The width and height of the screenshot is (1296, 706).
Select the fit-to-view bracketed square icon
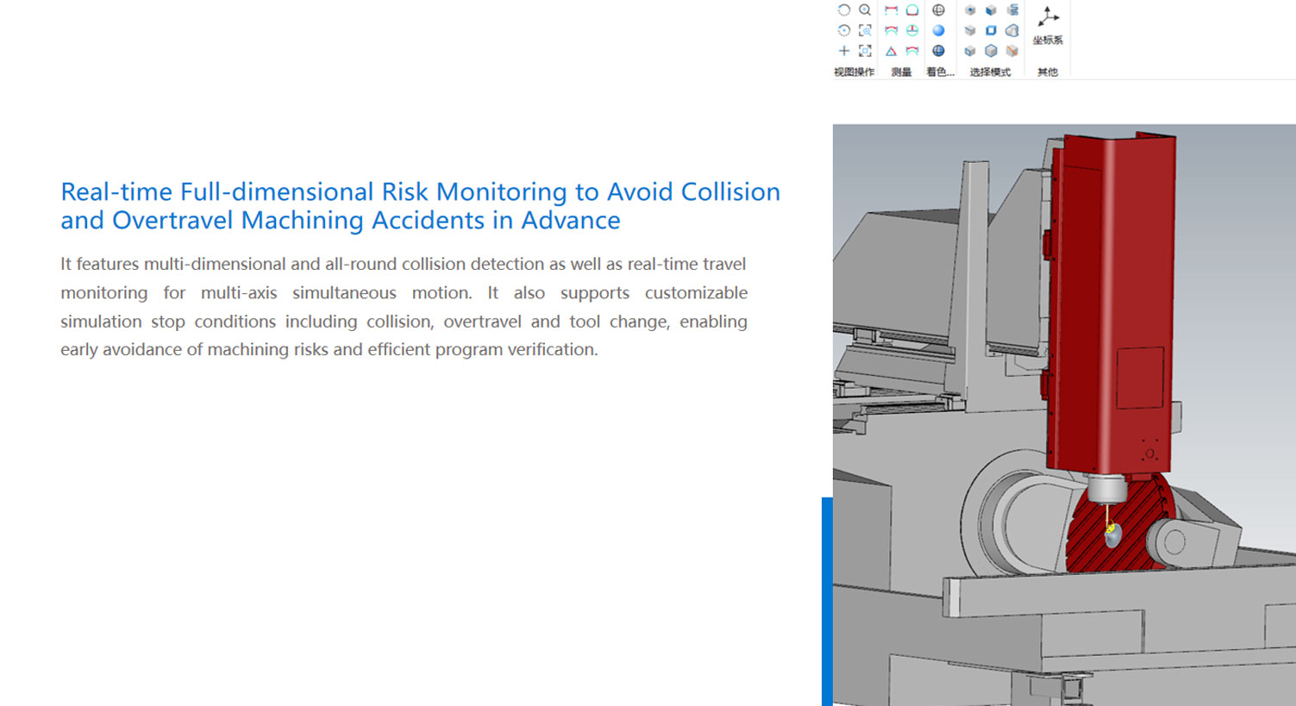(x=865, y=51)
